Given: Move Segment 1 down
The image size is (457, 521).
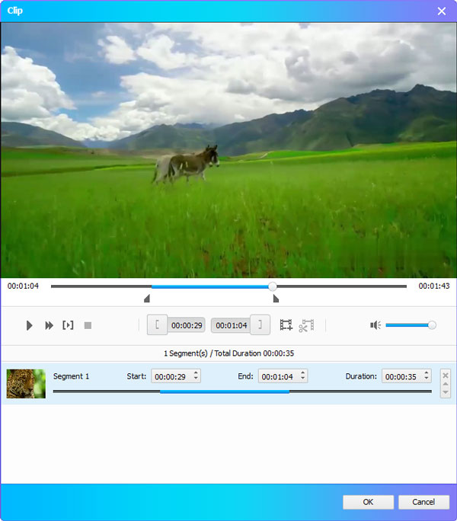Looking at the screenshot, I should [x=446, y=392].
